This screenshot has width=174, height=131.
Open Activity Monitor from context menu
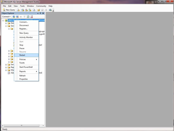[26, 37]
